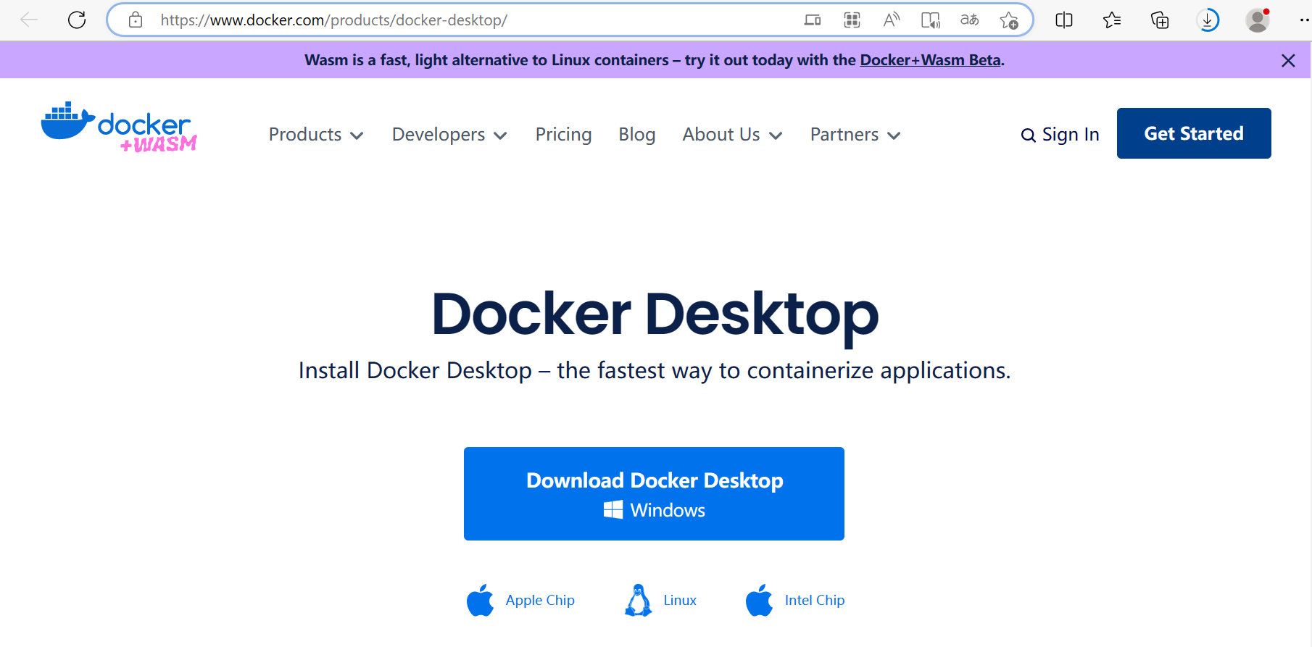Open site info via the lock icon

(136, 20)
